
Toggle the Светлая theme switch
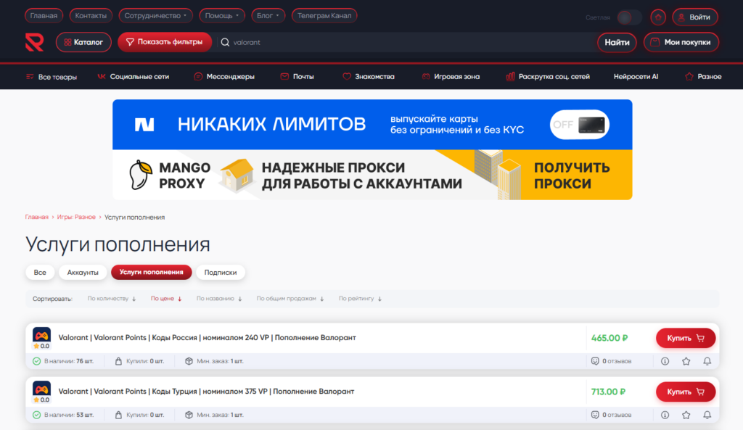click(629, 17)
